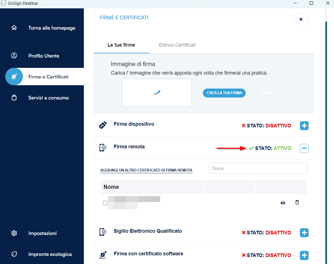Screen dimensions: 334x264
Task: Click the Immagine di firma heading
Action: [133, 64]
